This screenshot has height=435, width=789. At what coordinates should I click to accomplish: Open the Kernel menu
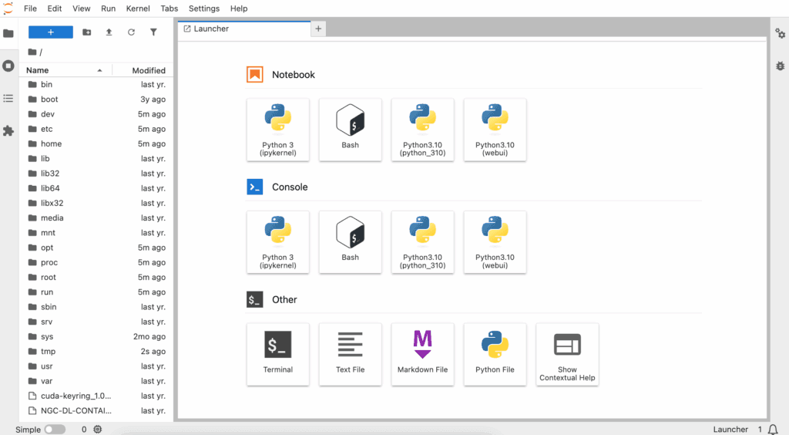(x=137, y=8)
